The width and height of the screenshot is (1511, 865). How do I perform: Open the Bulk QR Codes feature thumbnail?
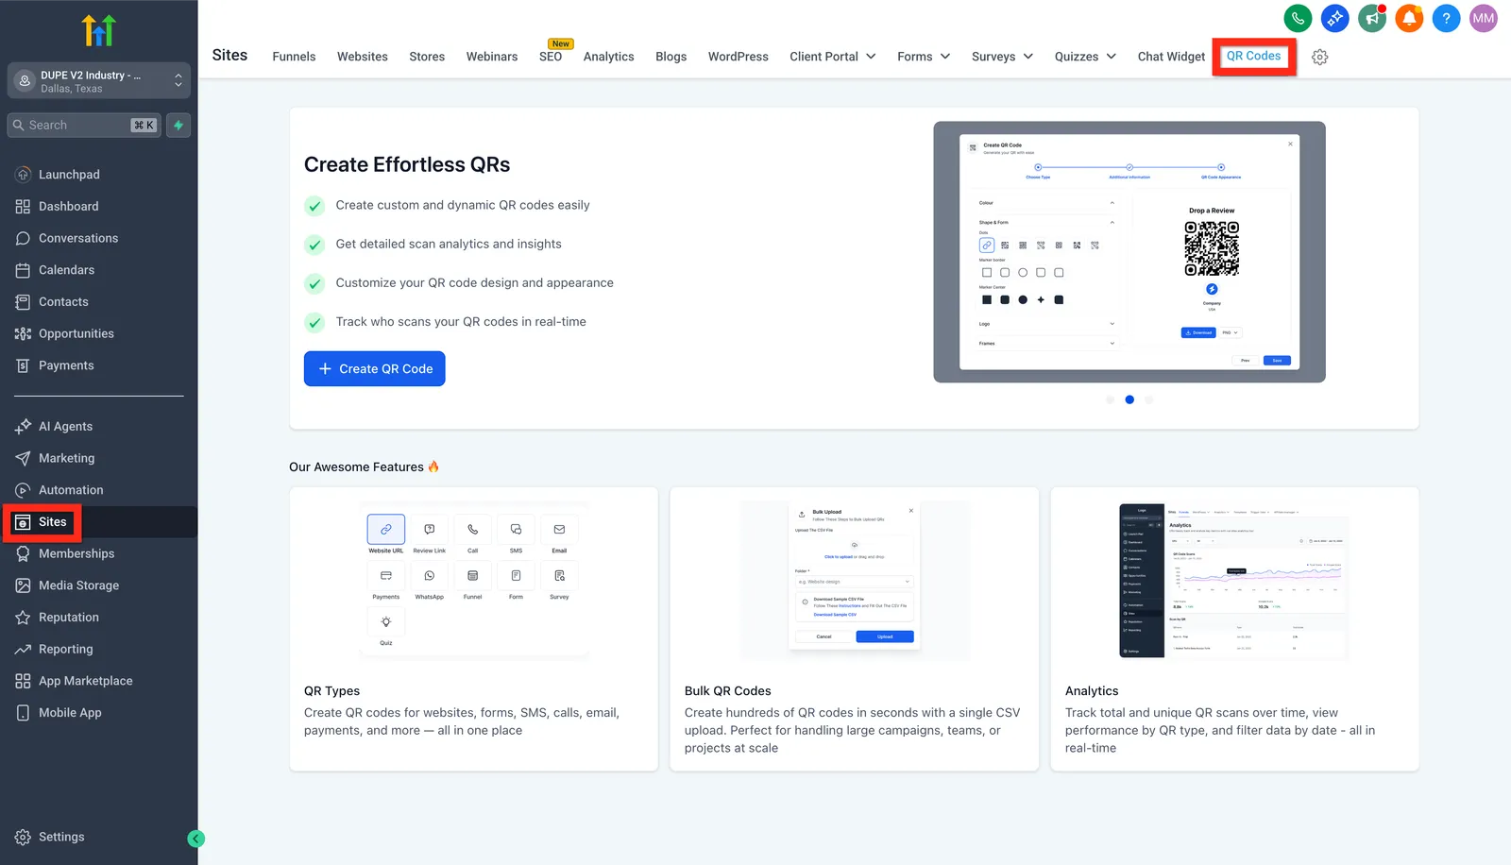[854, 580]
